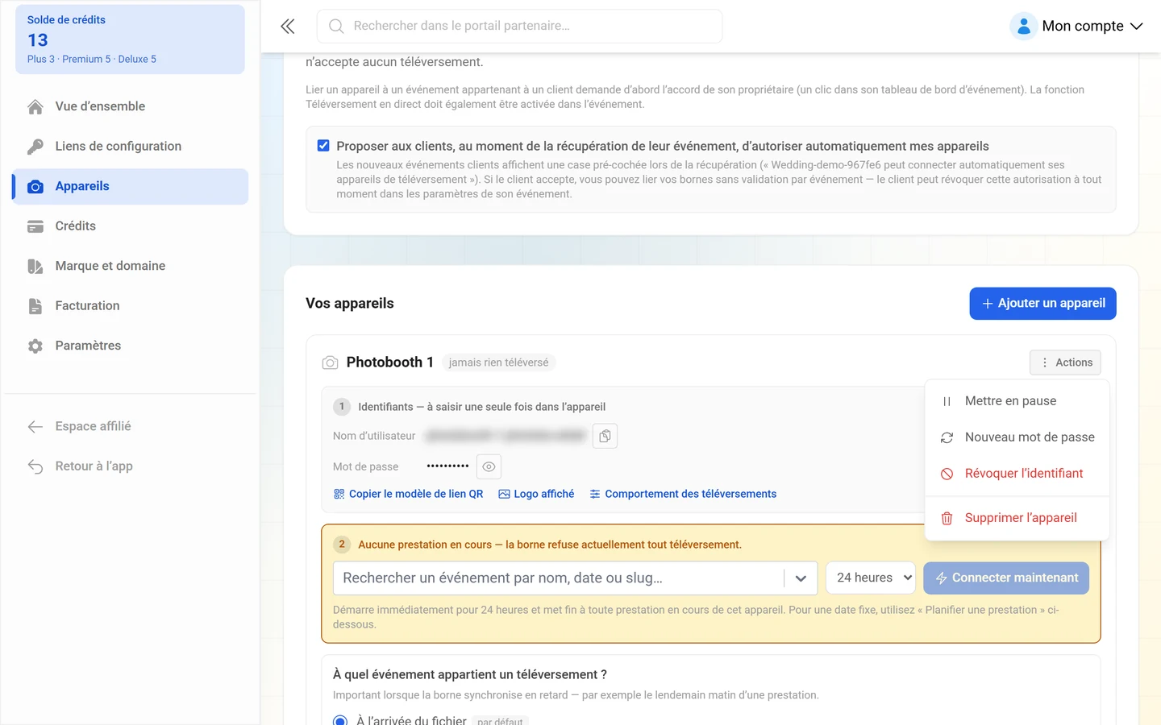Screen dimensions: 1161x725
Task: Choose Mettre en pause from the menu
Action: [1017, 401]
